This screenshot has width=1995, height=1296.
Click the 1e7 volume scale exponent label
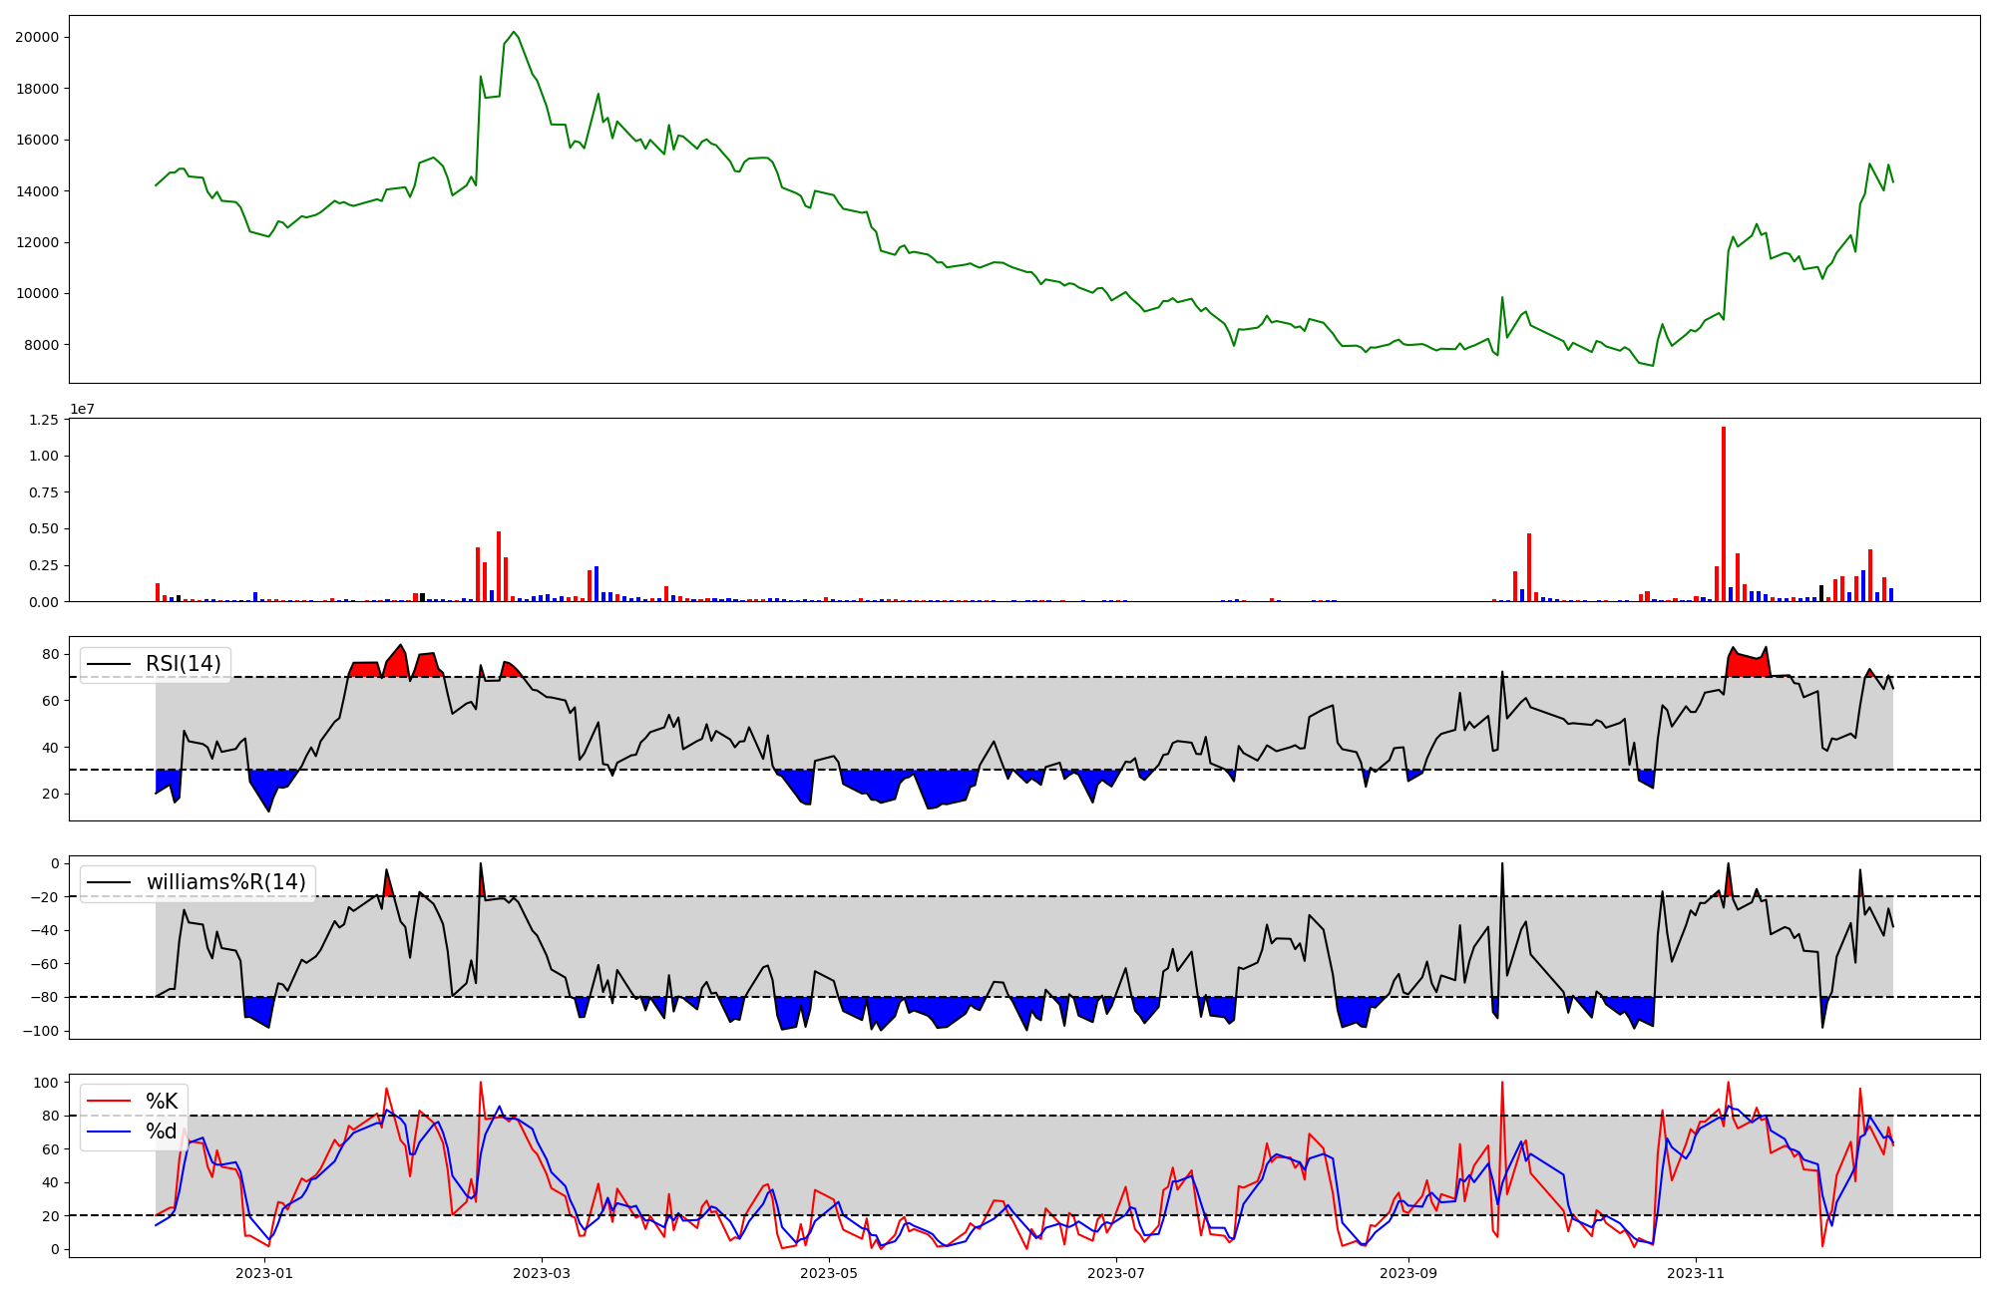[82, 409]
